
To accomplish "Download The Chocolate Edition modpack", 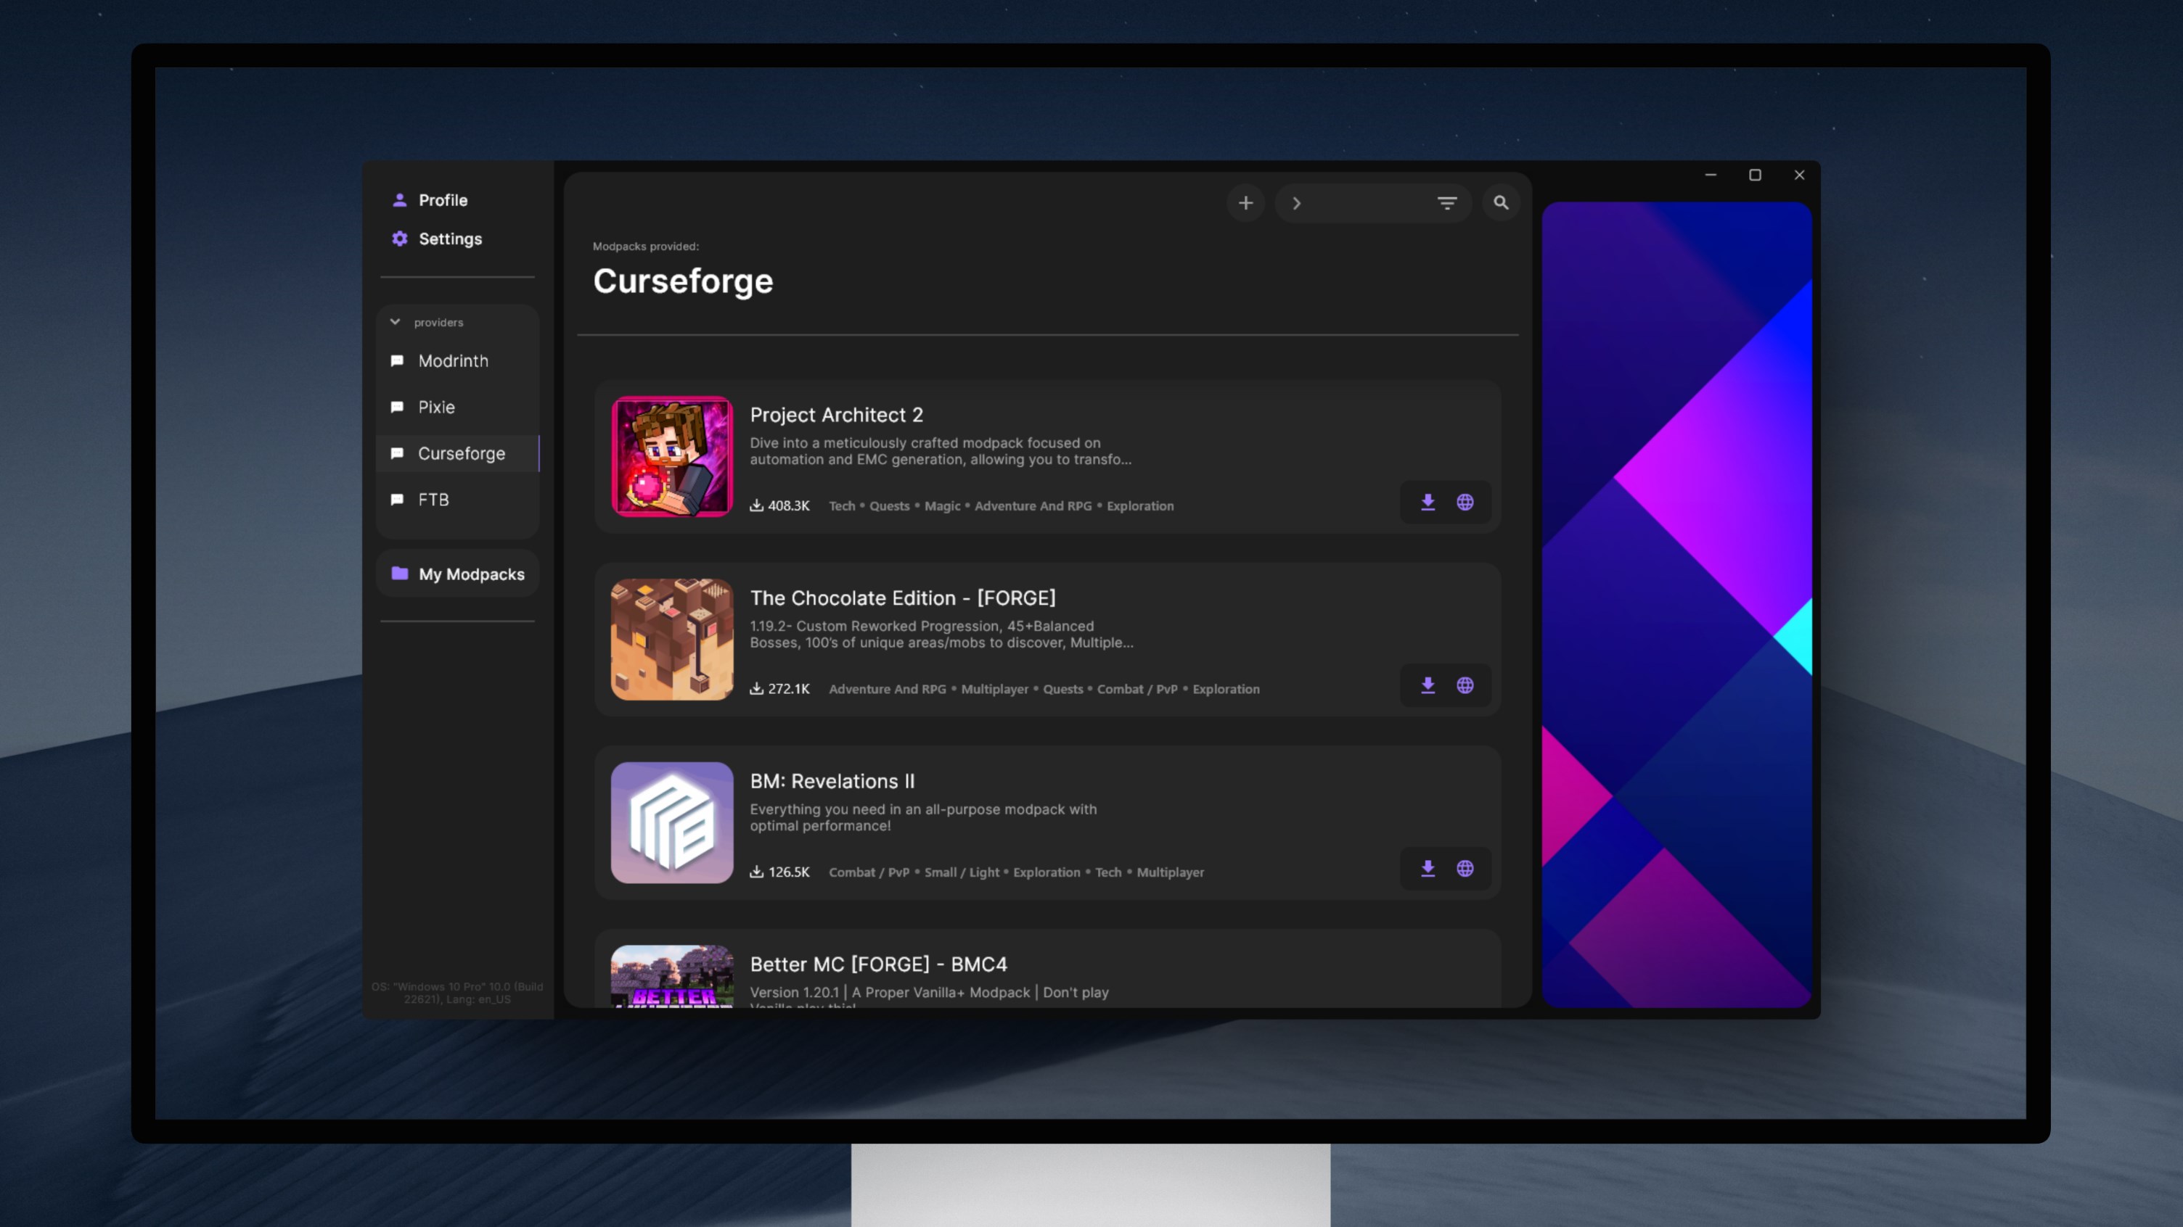I will [x=1428, y=685].
